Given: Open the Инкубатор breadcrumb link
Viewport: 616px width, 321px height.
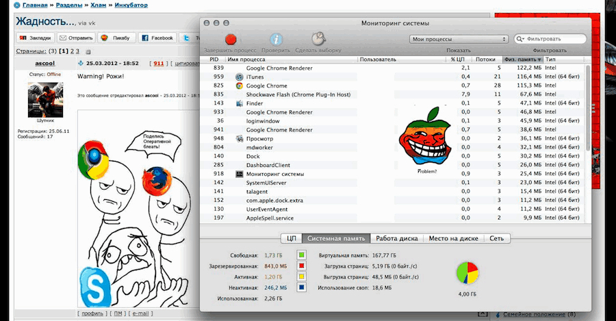Looking at the screenshot, I should (131, 5).
